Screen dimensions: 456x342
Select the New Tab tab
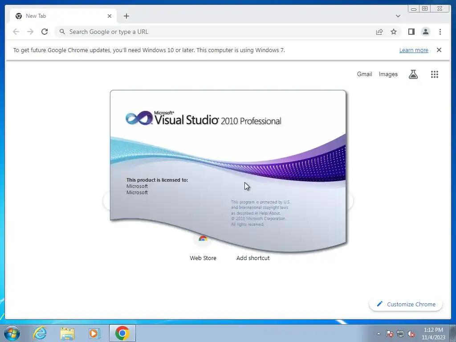click(63, 16)
